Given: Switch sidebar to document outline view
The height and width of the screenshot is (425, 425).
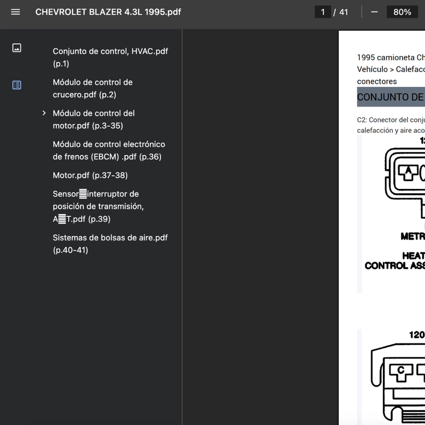Looking at the screenshot, I should click(x=17, y=85).
